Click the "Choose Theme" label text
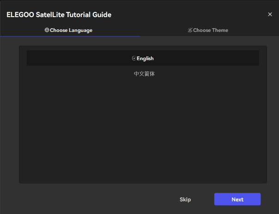The width and height of the screenshot is (279, 214). click(211, 30)
